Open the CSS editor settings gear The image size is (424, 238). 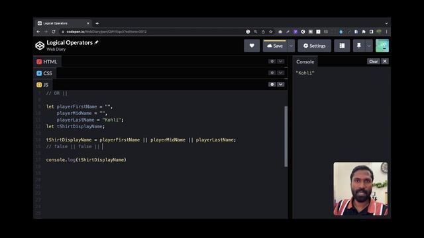click(272, 73)
